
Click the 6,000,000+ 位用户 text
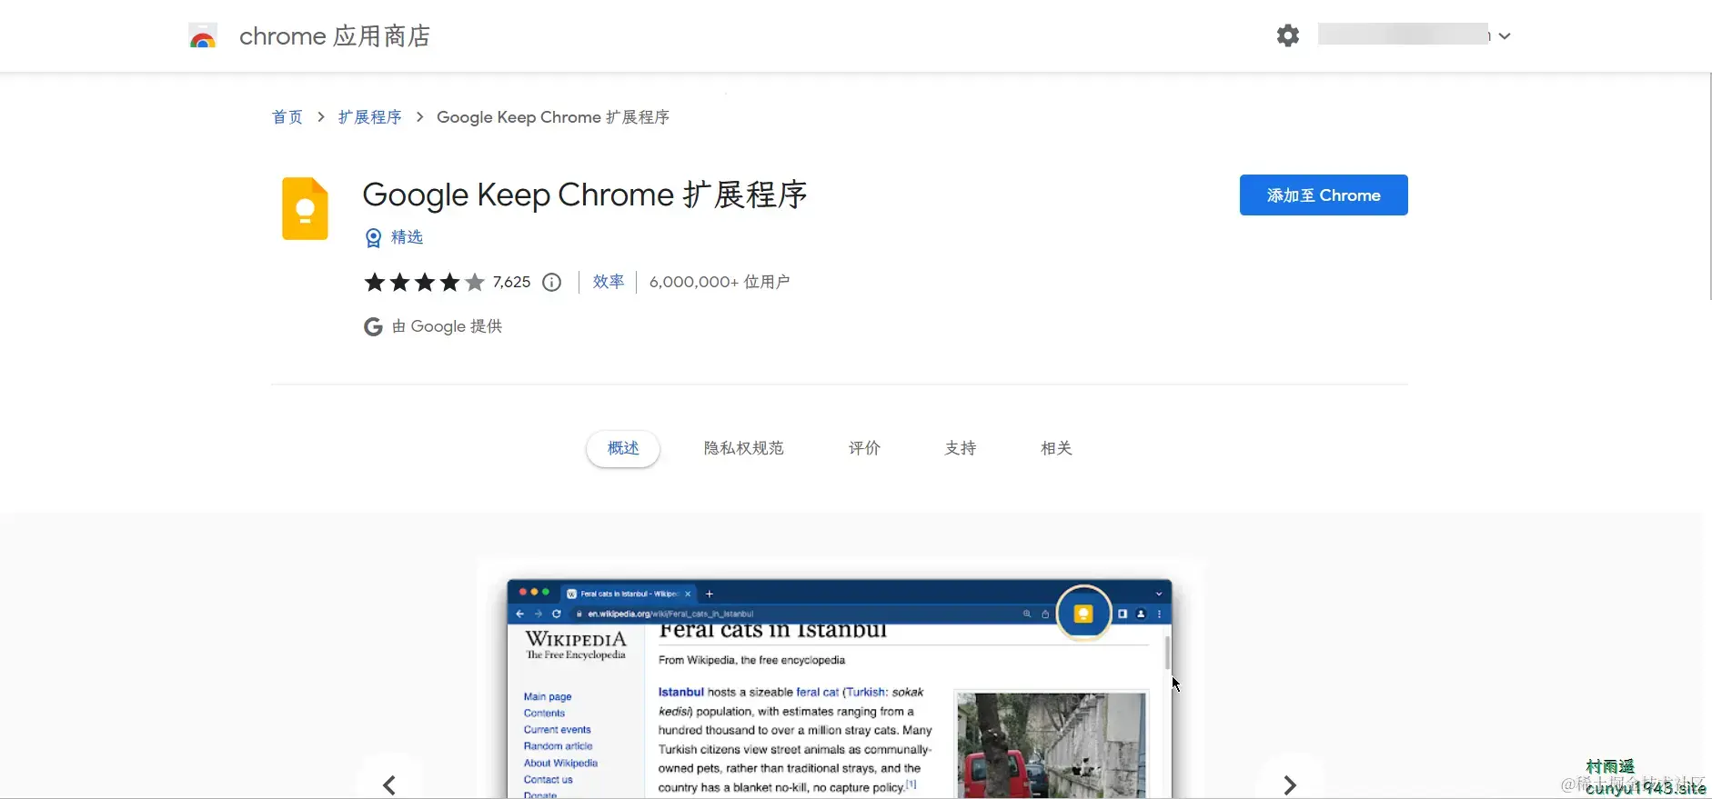pos(720,282)
